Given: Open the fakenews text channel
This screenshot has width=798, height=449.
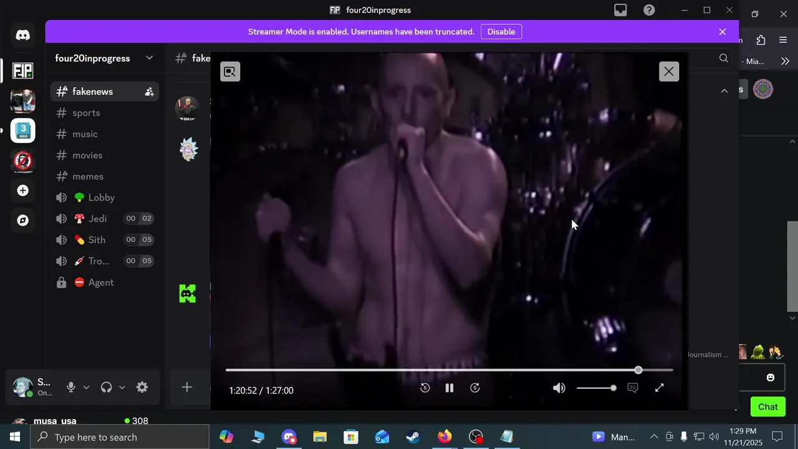Looking at the screenshot, I should [x=104, y=92].
